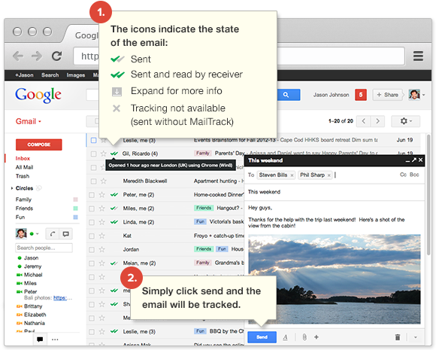
Task: Open formatting options in compose toolbar
Action: (x=286, y=337)
